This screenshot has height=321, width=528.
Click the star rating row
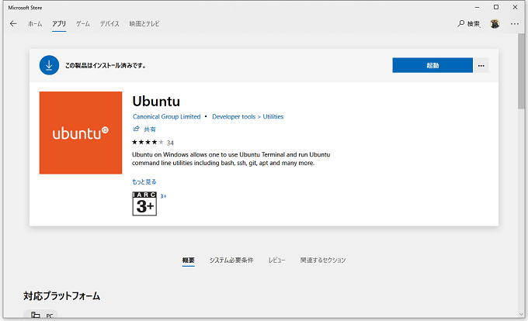tap(148, 142)
